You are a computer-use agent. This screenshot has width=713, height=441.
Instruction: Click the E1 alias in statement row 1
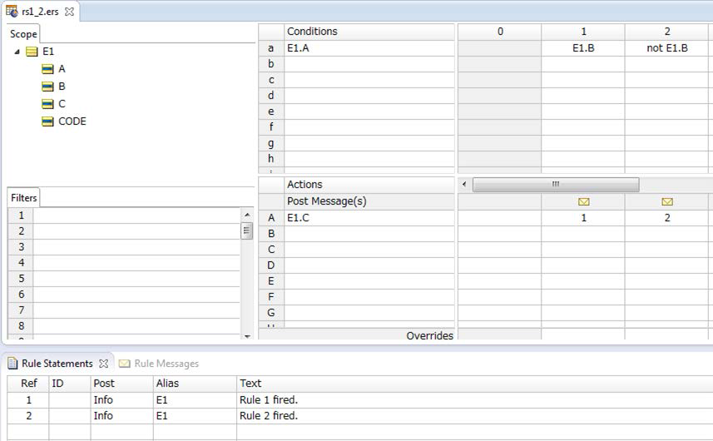click(195, 400)
